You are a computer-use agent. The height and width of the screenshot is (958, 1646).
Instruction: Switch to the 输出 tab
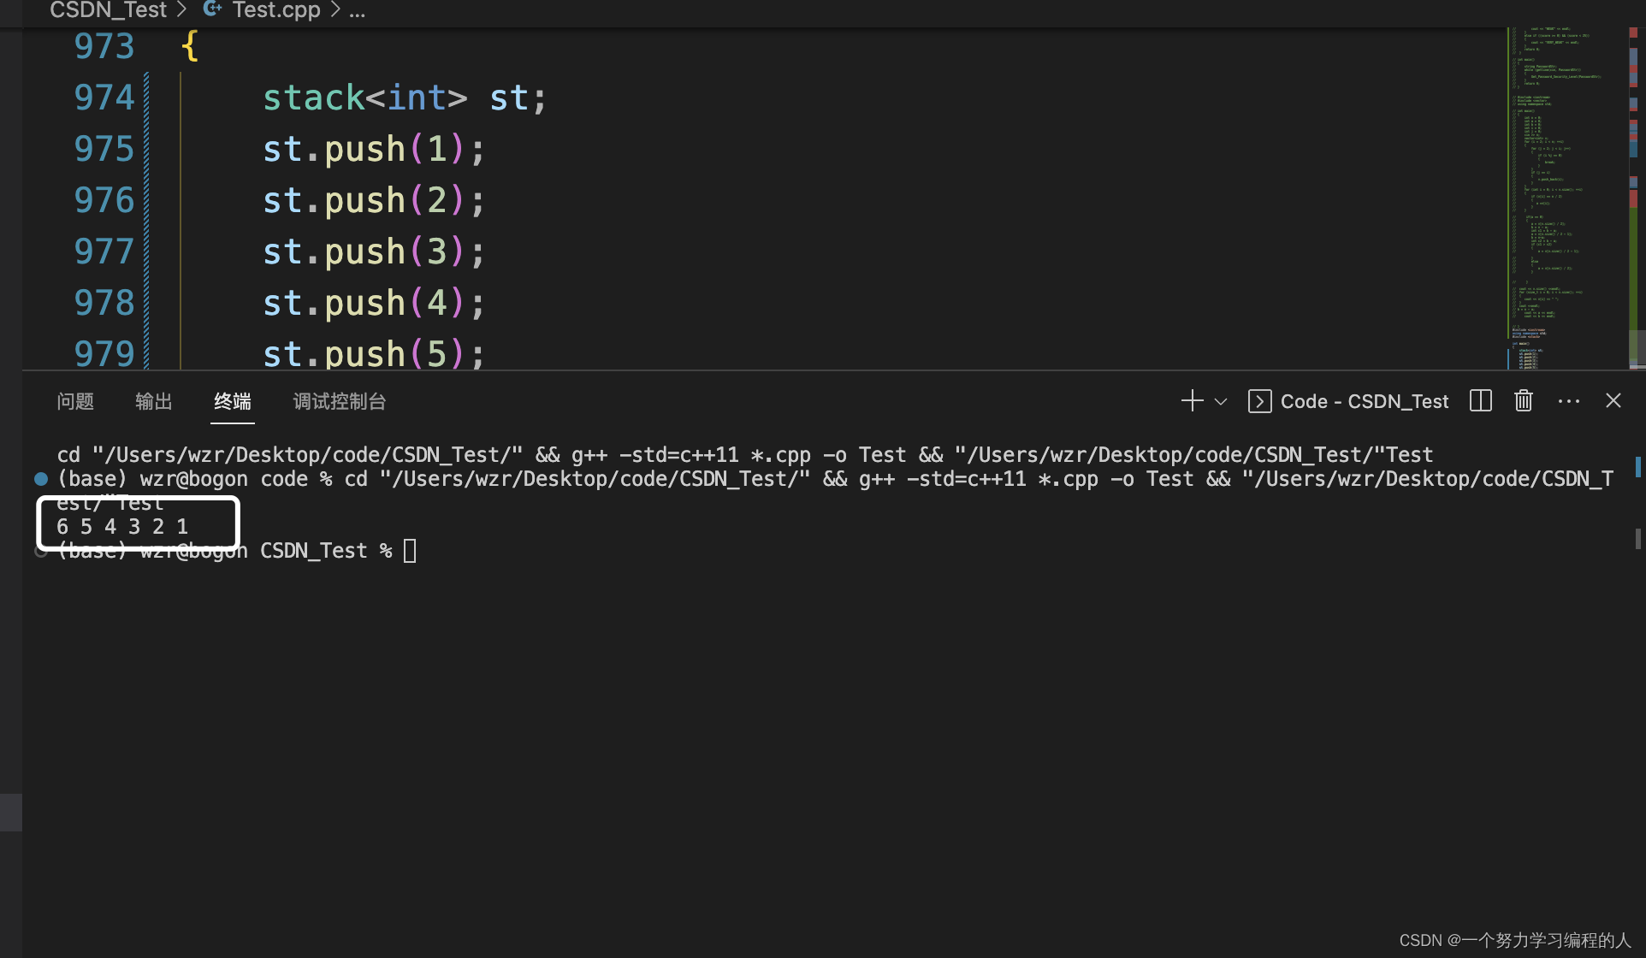tap(154, 402)
